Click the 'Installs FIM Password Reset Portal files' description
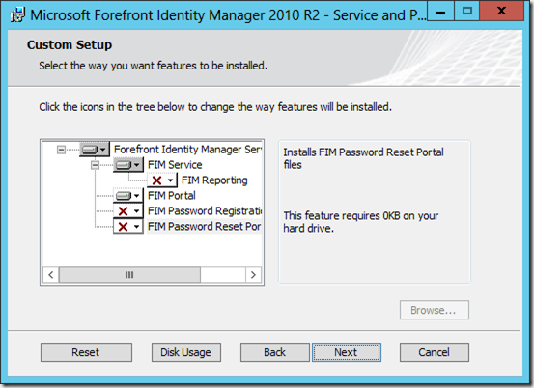This screenshot has height=388, width=534. [x=363, y=158]
